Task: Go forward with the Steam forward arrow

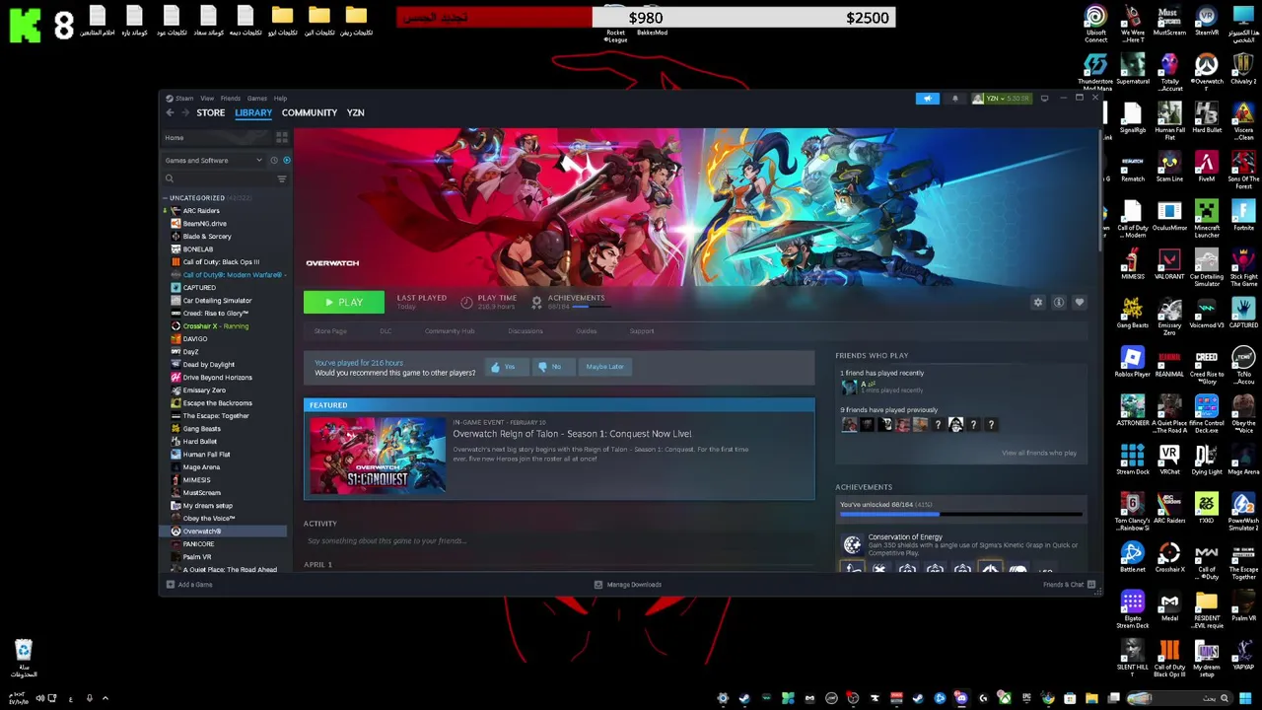Action: [184, 112]
